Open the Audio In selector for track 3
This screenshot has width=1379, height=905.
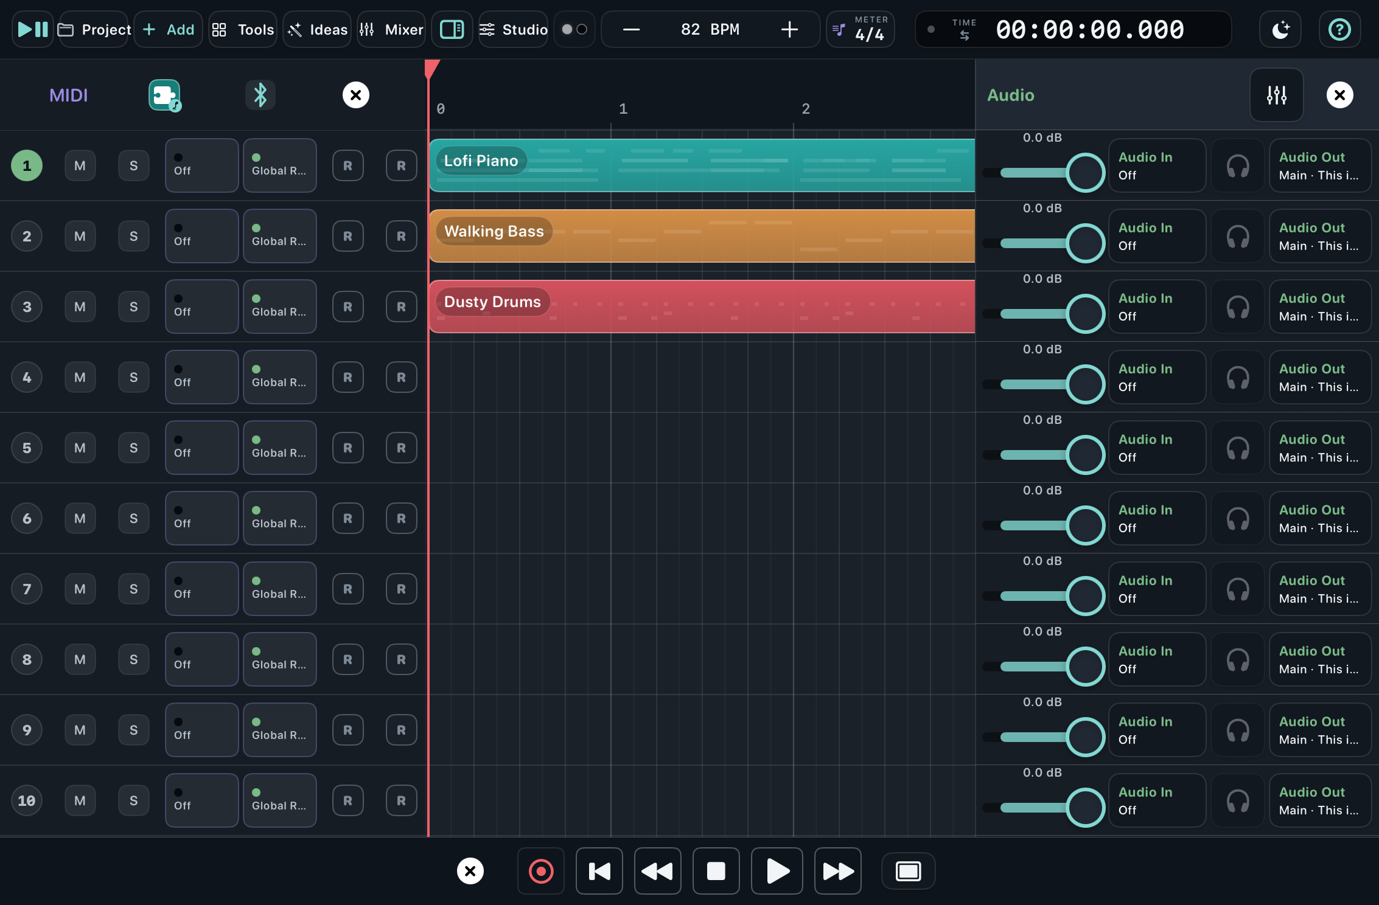pos(1157,307)
